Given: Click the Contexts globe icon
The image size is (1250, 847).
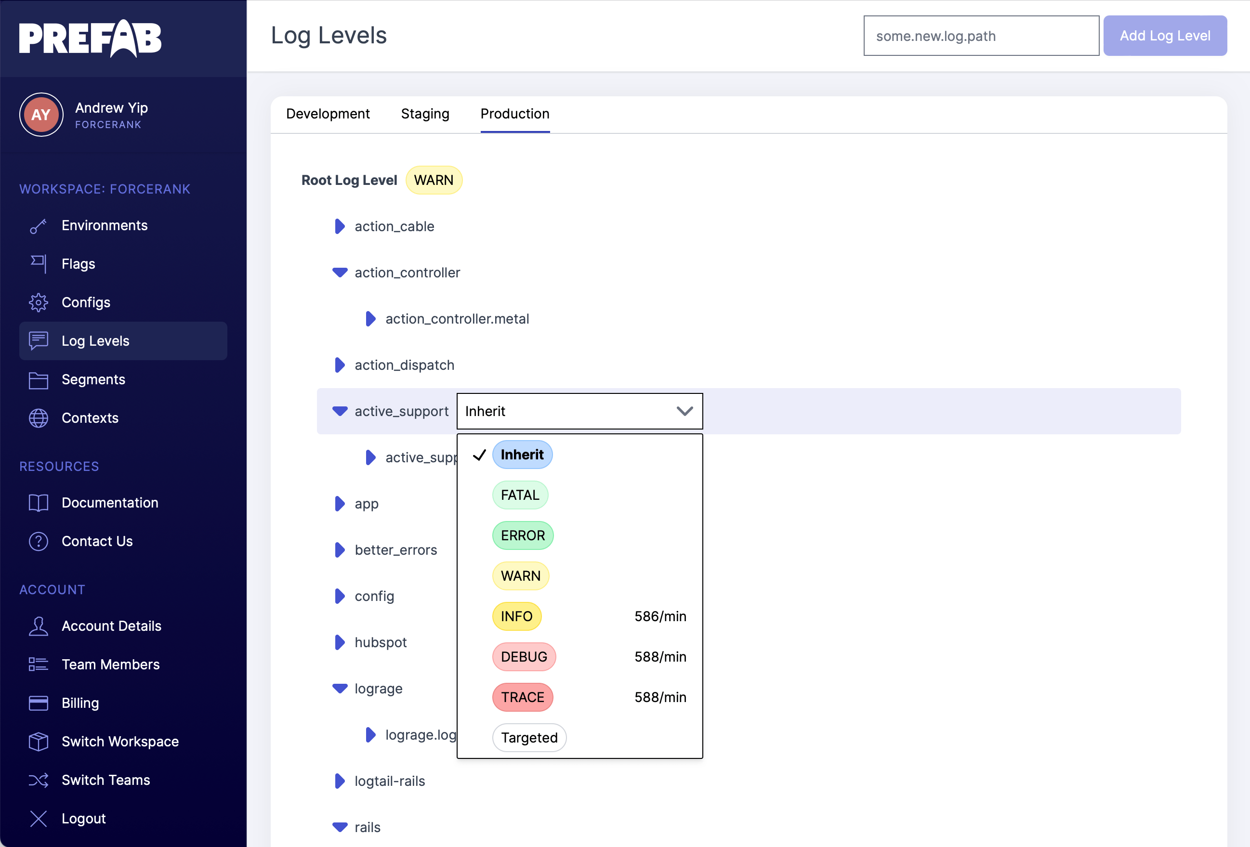Looking at the screenshot, I should tap(38, 418).
